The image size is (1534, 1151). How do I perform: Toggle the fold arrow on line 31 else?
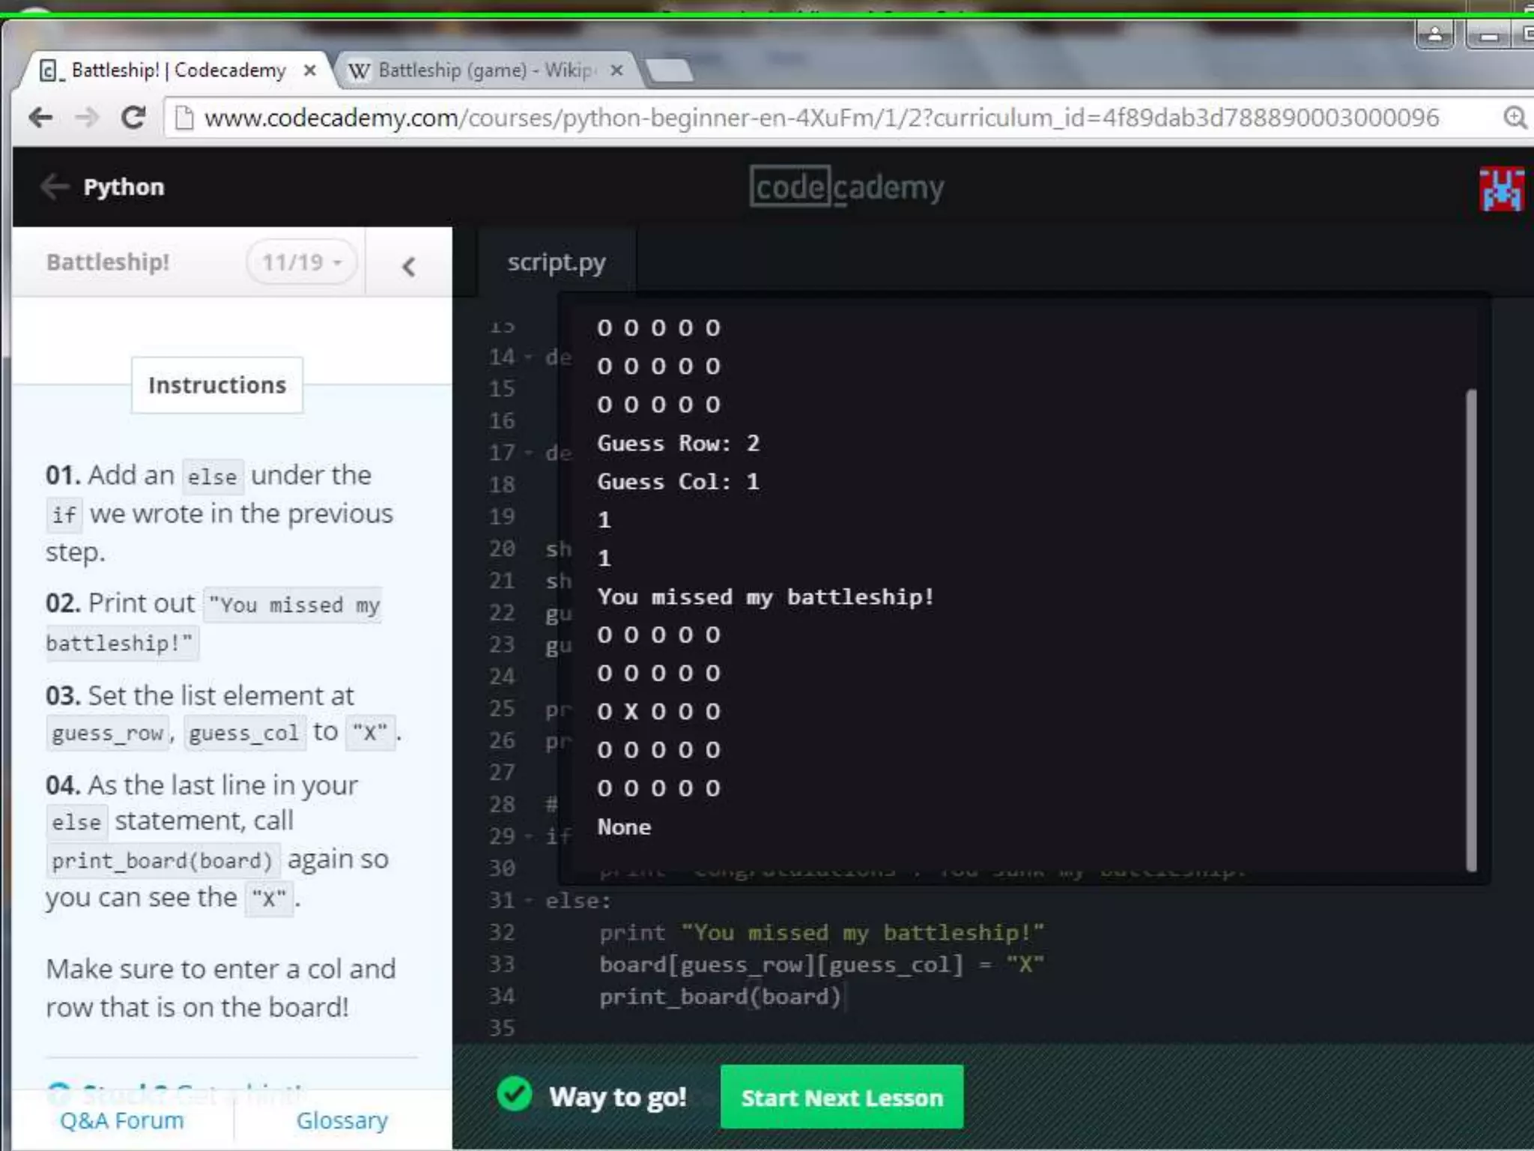pyautogui.click(x=529, y=901)
